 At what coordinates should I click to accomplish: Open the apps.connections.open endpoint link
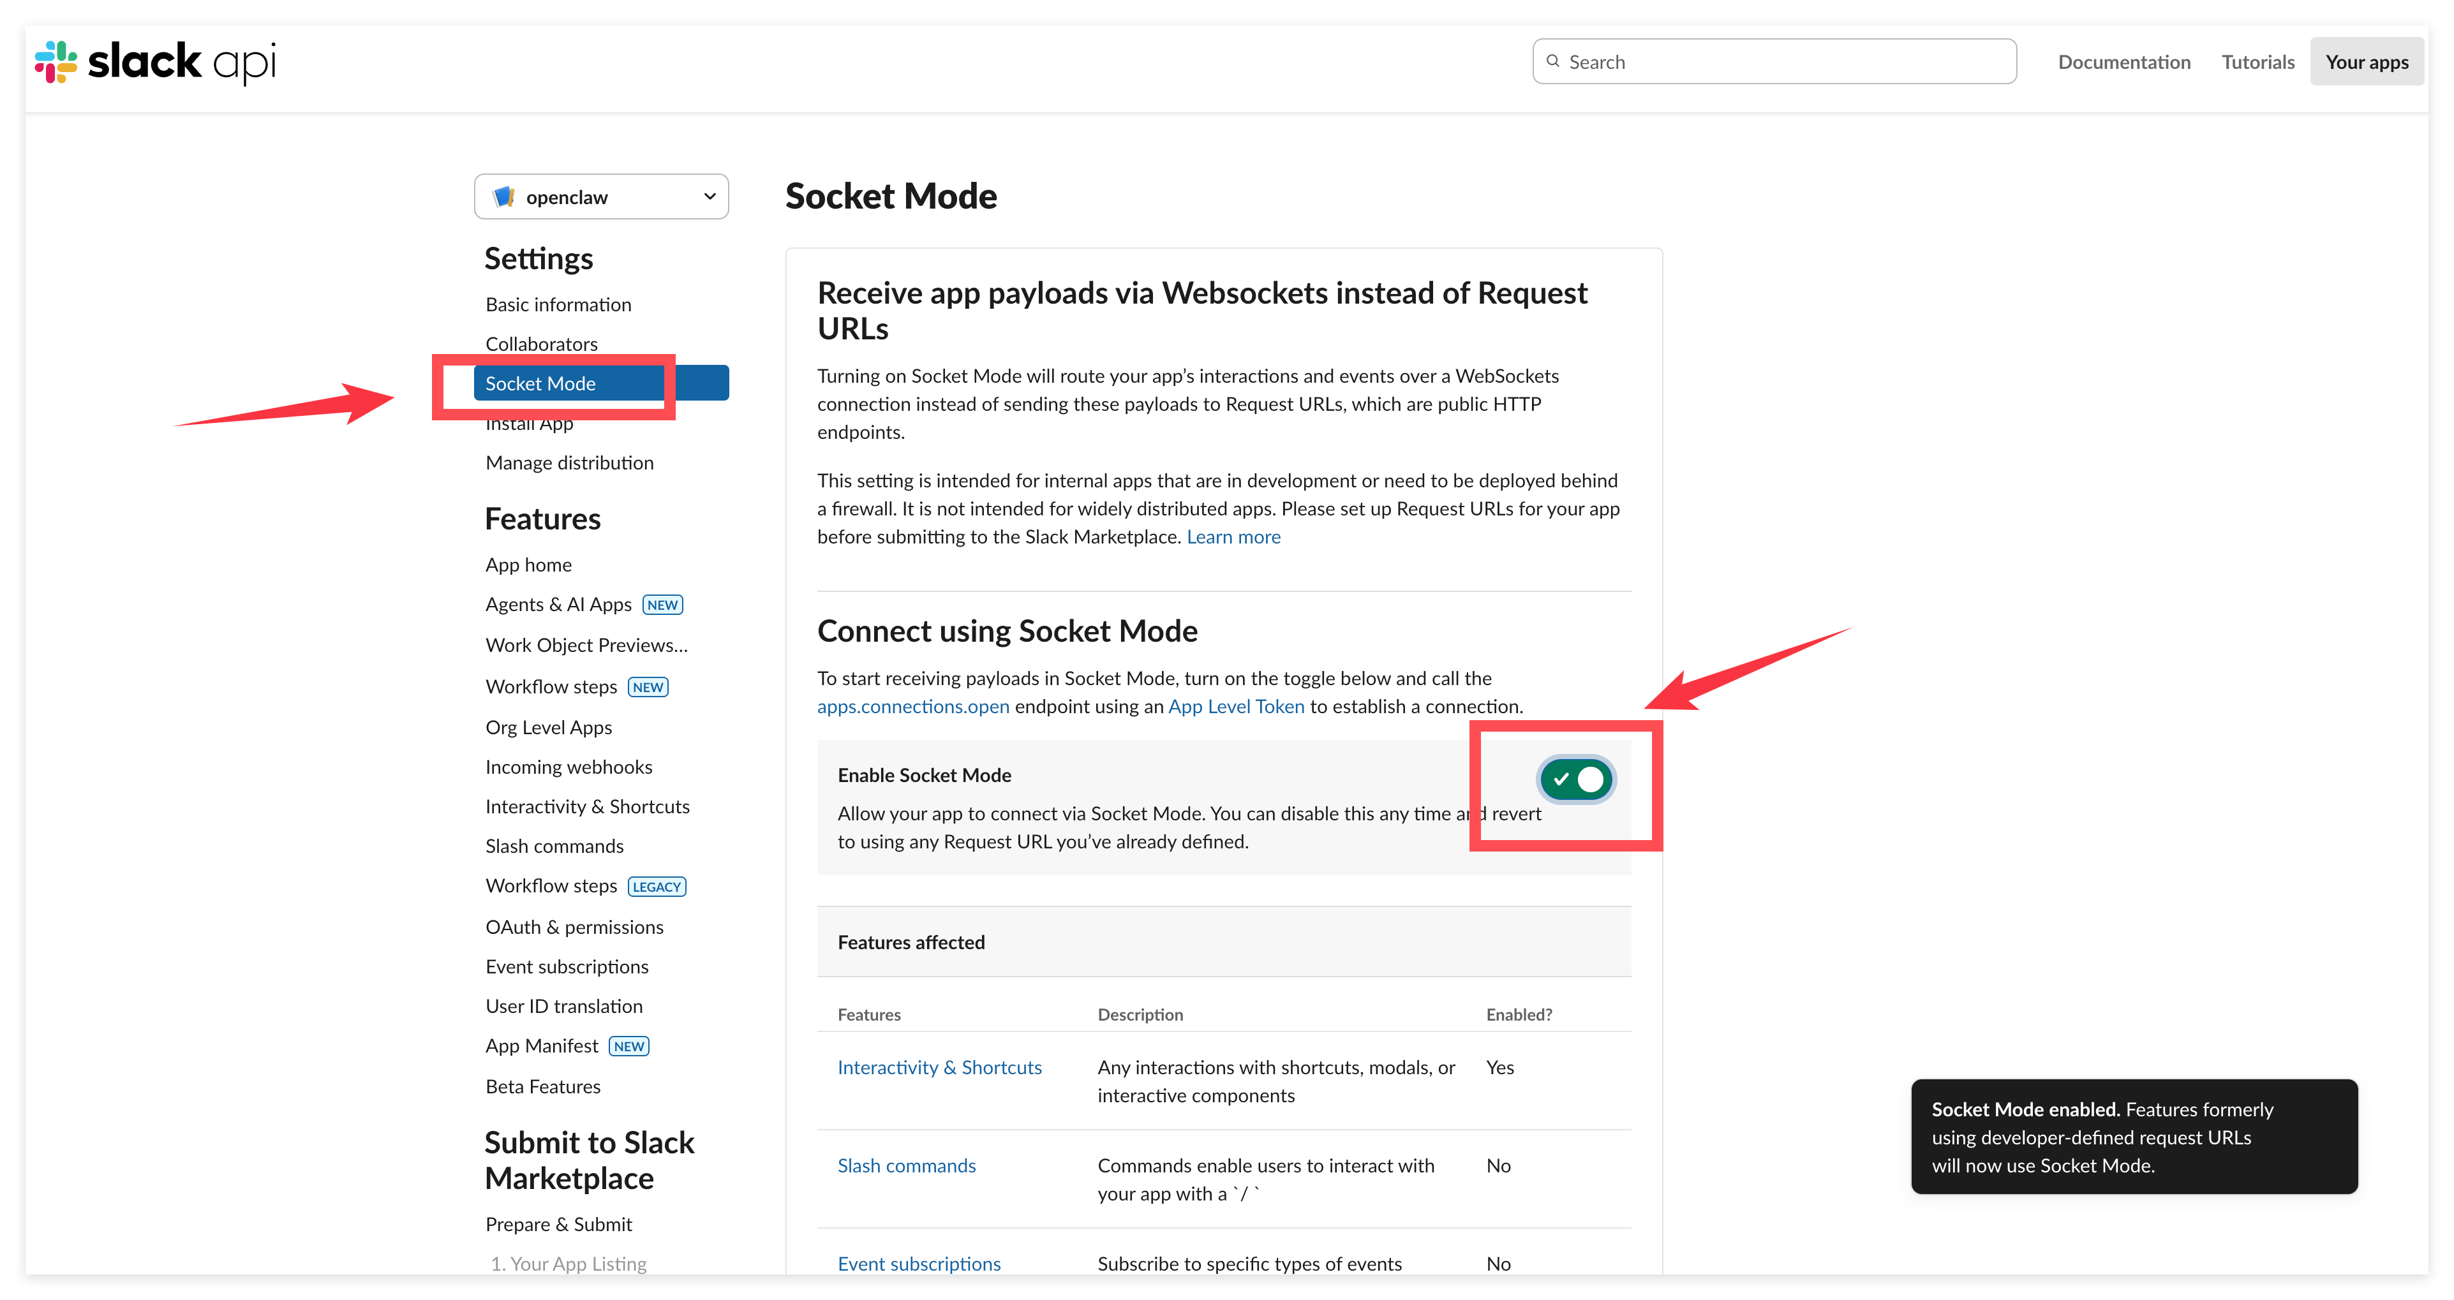point(912,707)
